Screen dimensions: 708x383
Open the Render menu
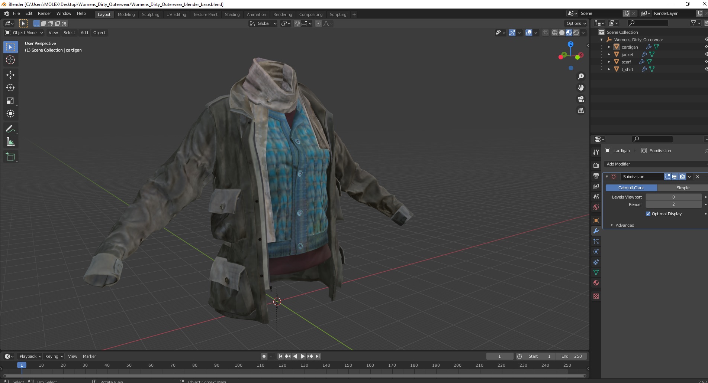[44, 13]
